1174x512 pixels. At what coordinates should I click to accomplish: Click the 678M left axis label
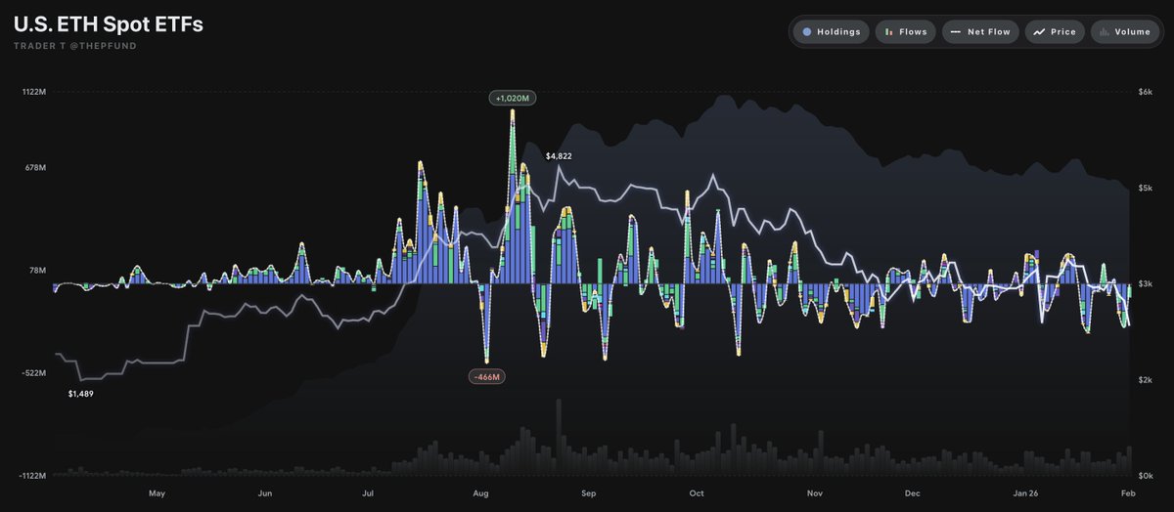click(x=35, y=168)
